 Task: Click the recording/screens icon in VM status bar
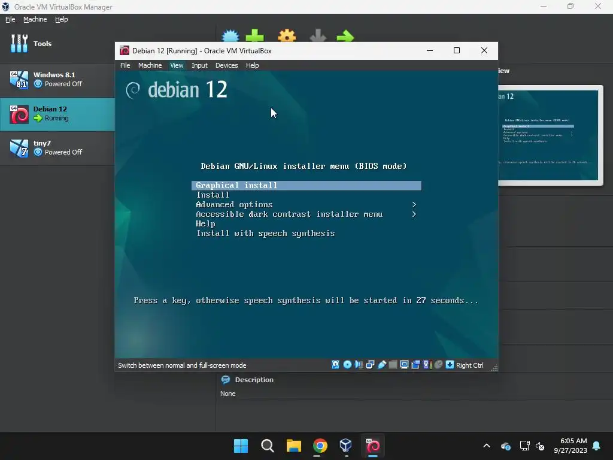(415, 365)
